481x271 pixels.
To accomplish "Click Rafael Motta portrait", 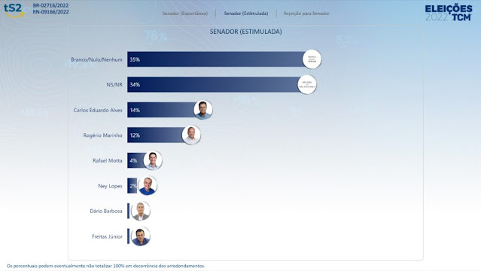I will (153, 160).
